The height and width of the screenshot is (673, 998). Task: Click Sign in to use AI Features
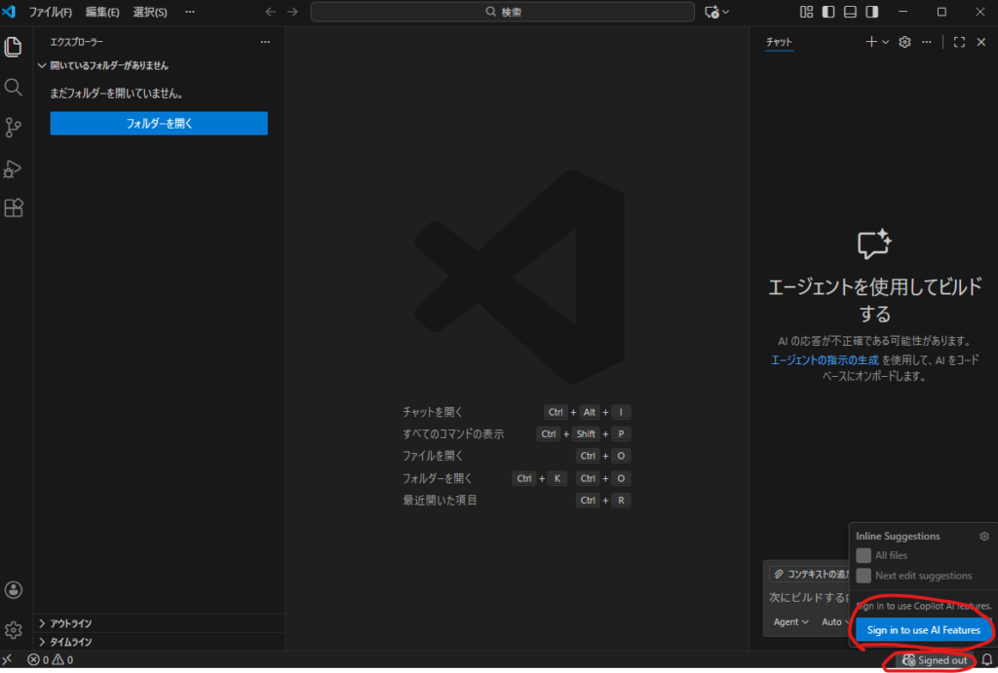tap(923, 630)
